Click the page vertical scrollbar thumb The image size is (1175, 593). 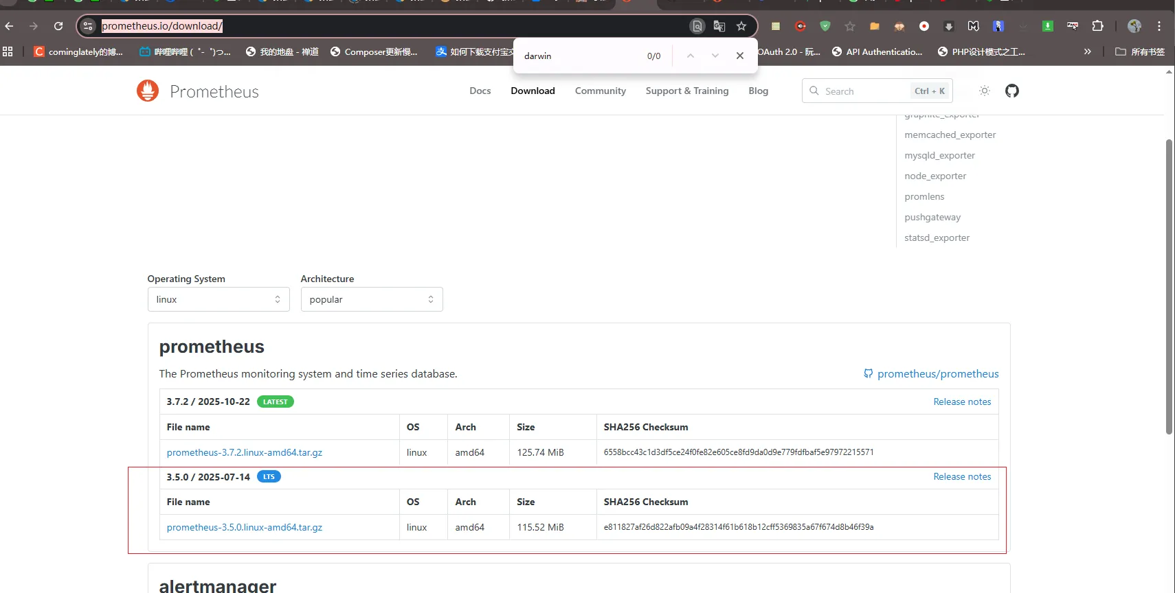point(1169,286)
